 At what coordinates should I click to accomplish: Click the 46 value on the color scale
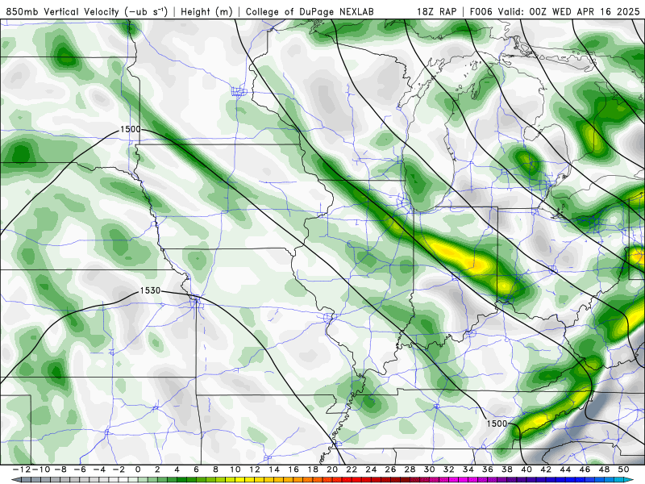585,469
